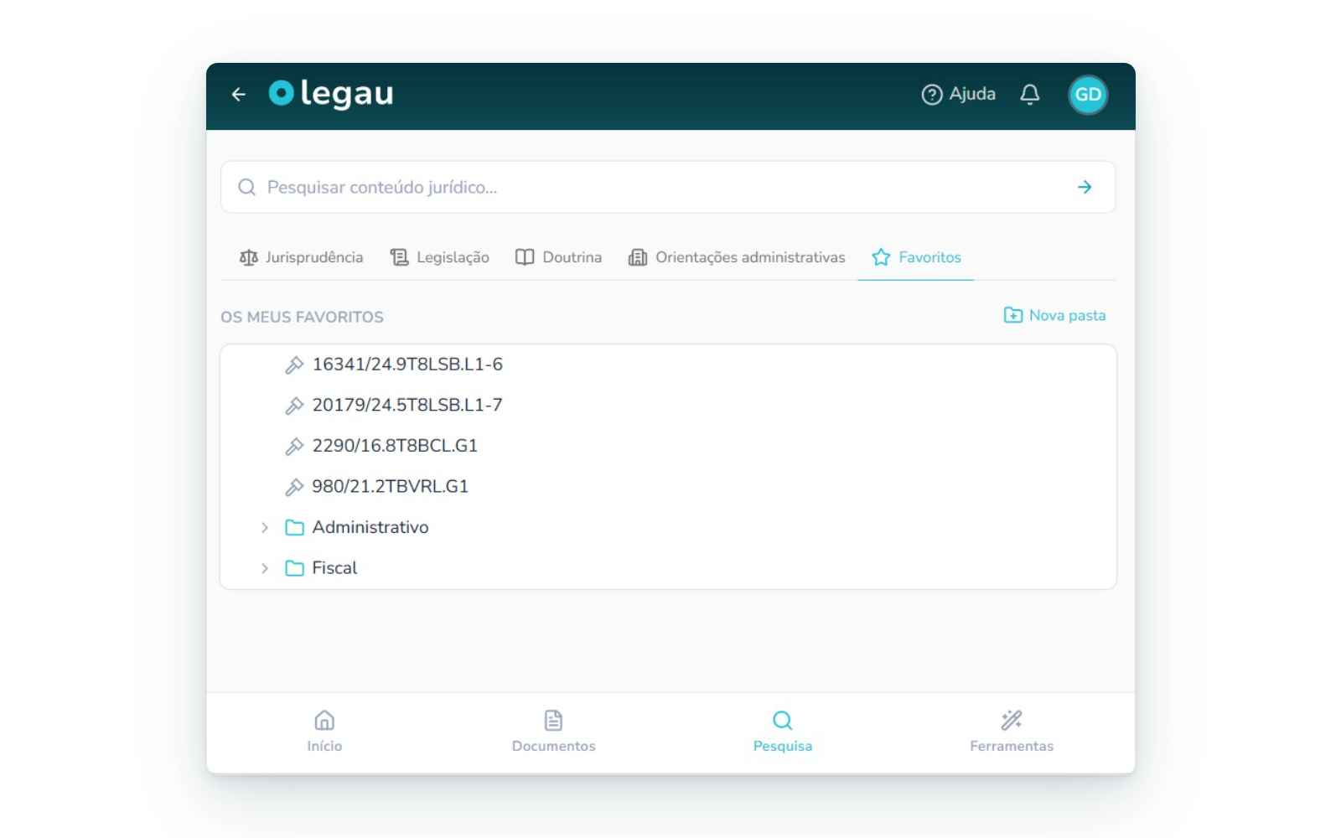
Task: Switch to Orientações administrativas tab
Action: (x=737, y=257)
